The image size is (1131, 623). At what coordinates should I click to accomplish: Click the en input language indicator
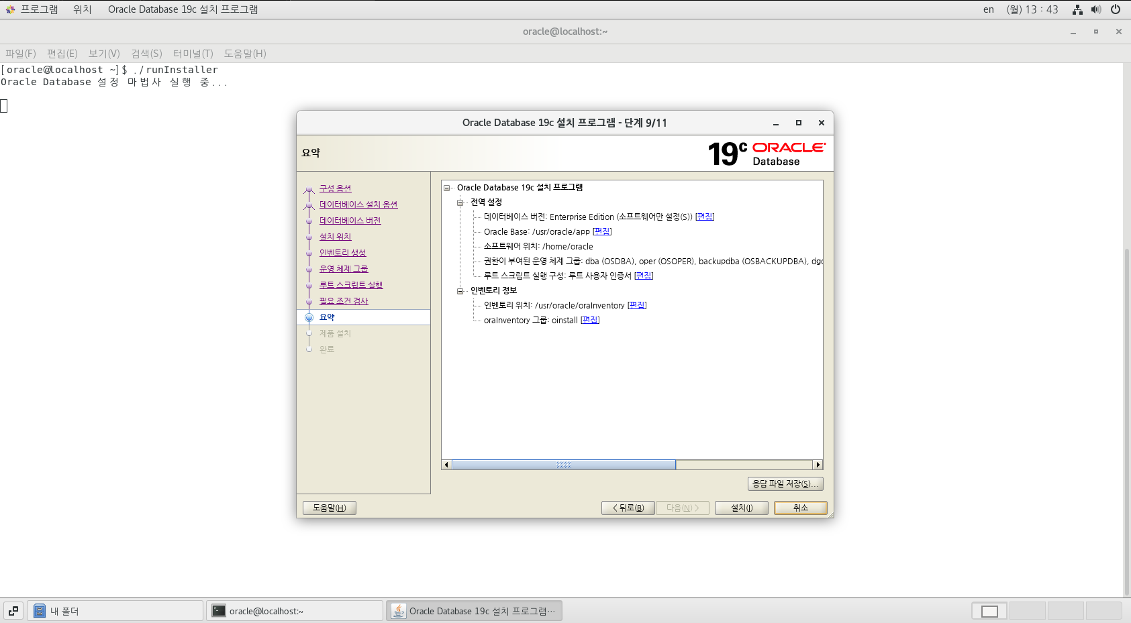tap(989, 9)
